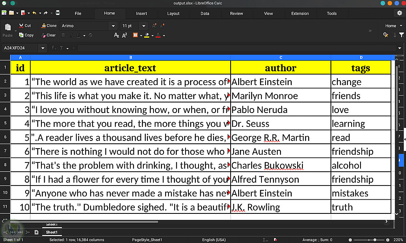Image resolution: width=406 pixels, height=243 pixels.
Task: Click the Paste clipboard icon
Action: pos(8,27)
